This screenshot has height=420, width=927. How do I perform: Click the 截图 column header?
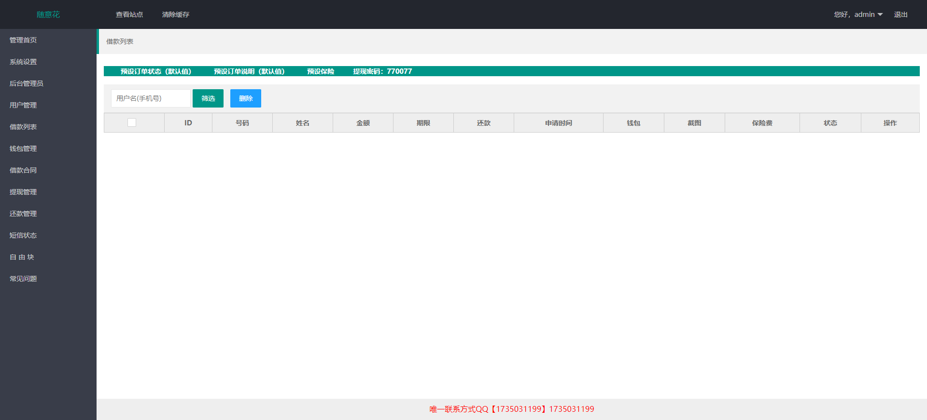pyautogui.click(x=694, y=123)
